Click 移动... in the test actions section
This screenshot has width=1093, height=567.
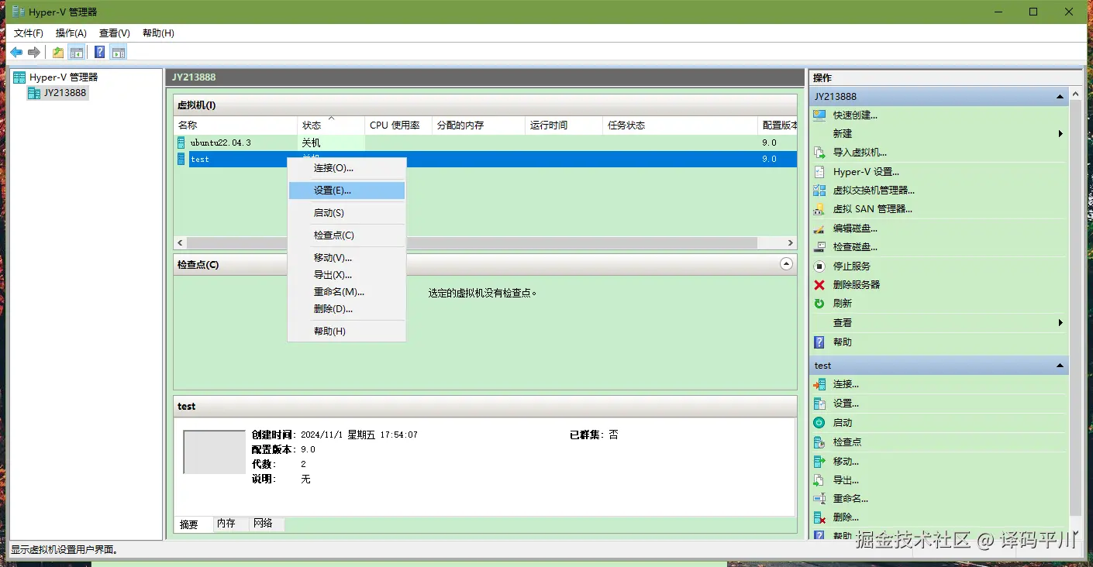coord(846,461)
